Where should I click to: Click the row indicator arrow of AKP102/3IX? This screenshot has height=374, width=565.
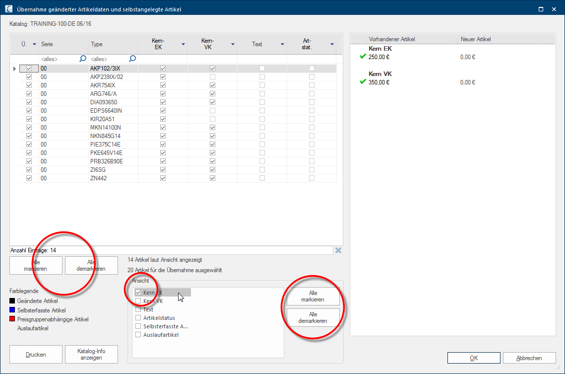14,69
